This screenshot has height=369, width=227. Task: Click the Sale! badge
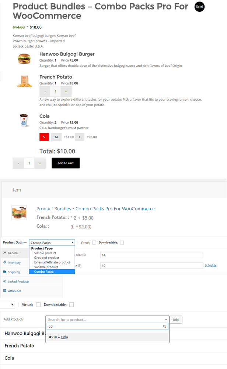199,7
